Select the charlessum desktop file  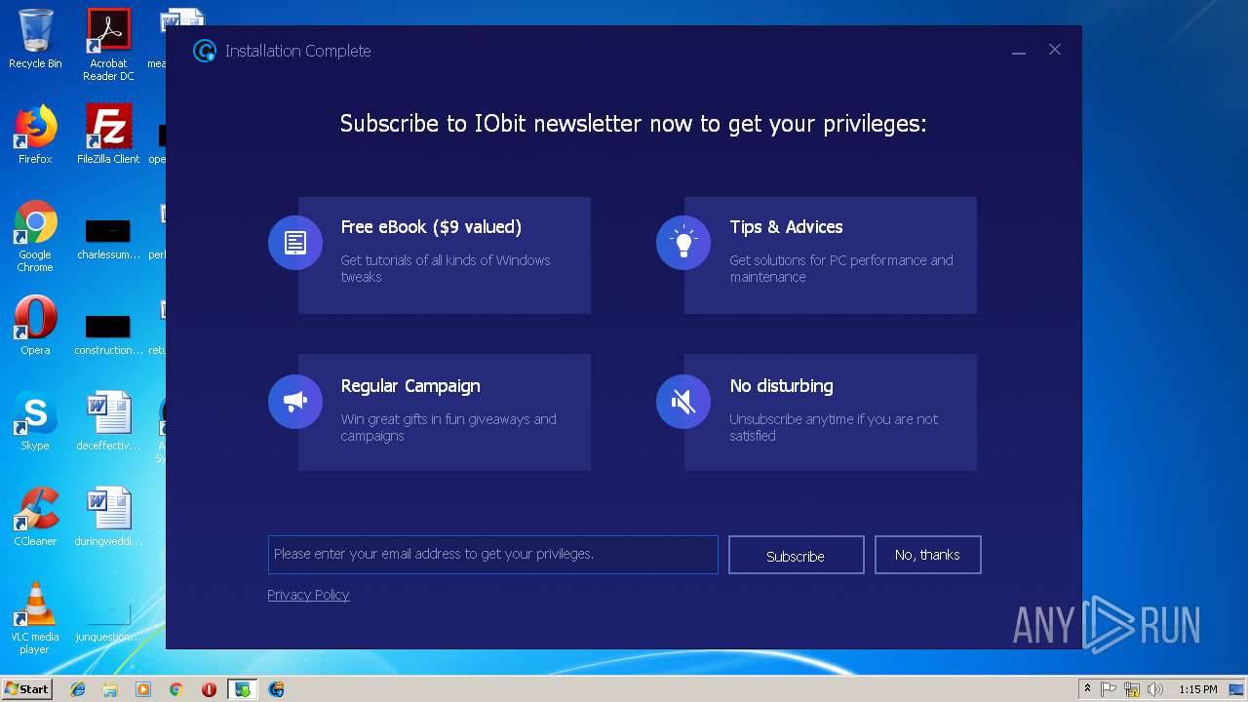[108, 240]
